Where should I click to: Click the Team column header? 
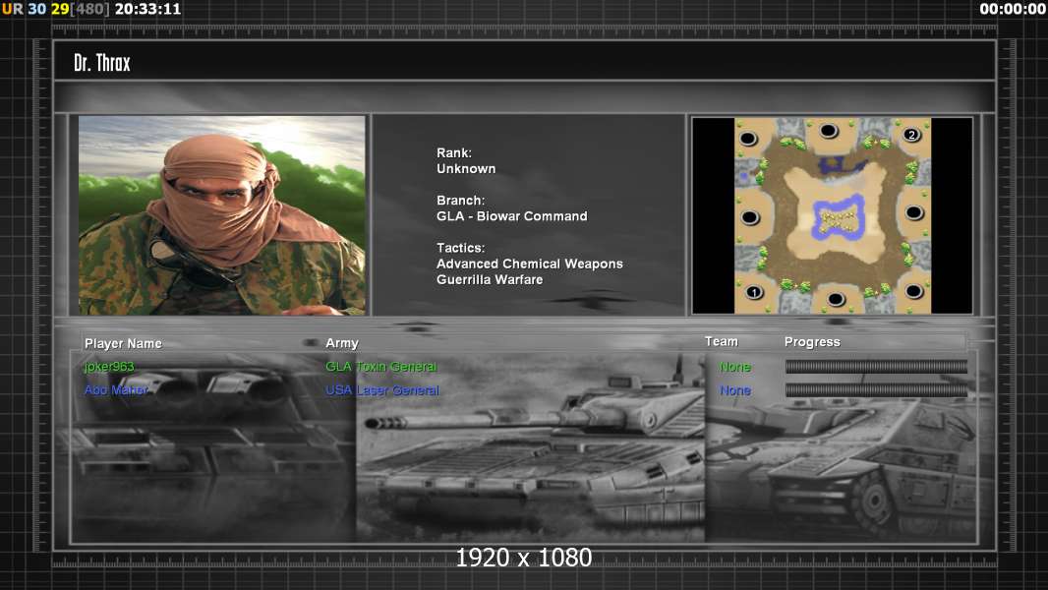(x=722, y=341)
